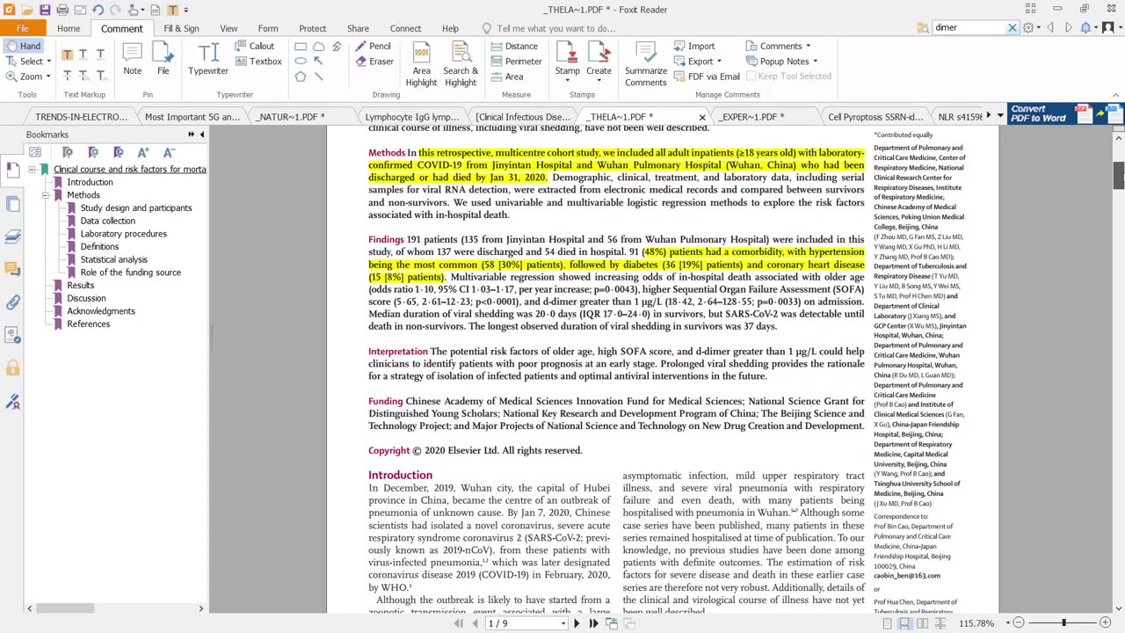Go to the References bookmark
Screen dimensions: 1125x633
coord(88,324)
